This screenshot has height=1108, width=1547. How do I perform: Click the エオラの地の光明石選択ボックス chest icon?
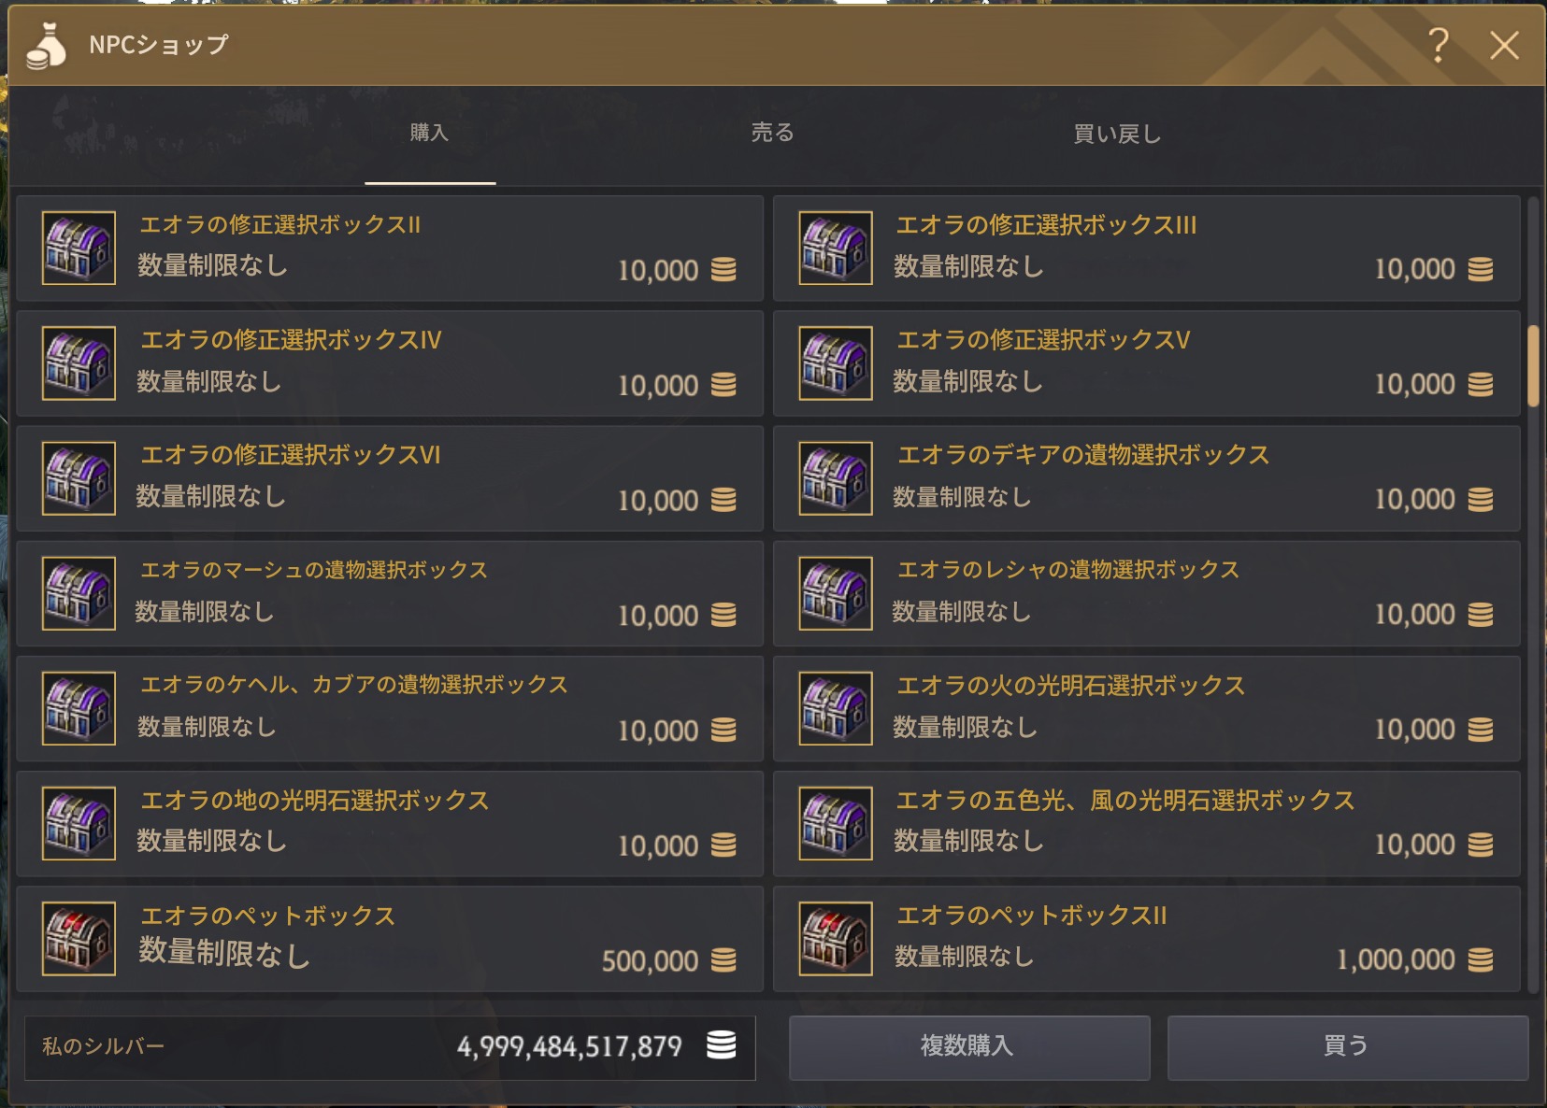coord(79,823)
